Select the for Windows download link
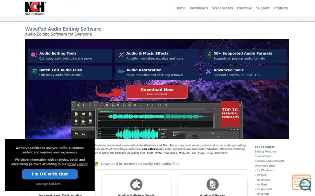Viewport: 315px width, 196px height. click(265, 171)
